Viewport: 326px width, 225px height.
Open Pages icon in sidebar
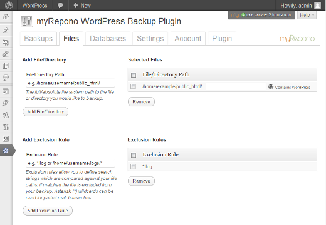point(6,66)
